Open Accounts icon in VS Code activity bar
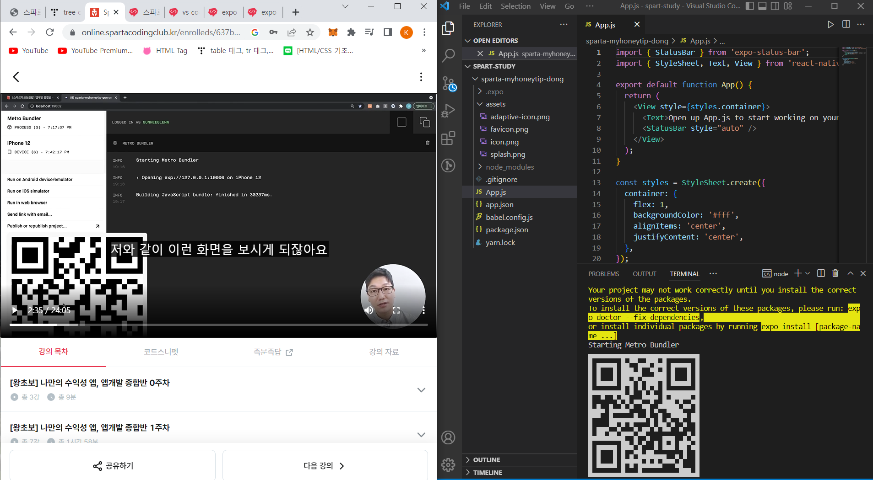The height and width of the screenshot is (480, 873). 448,437
